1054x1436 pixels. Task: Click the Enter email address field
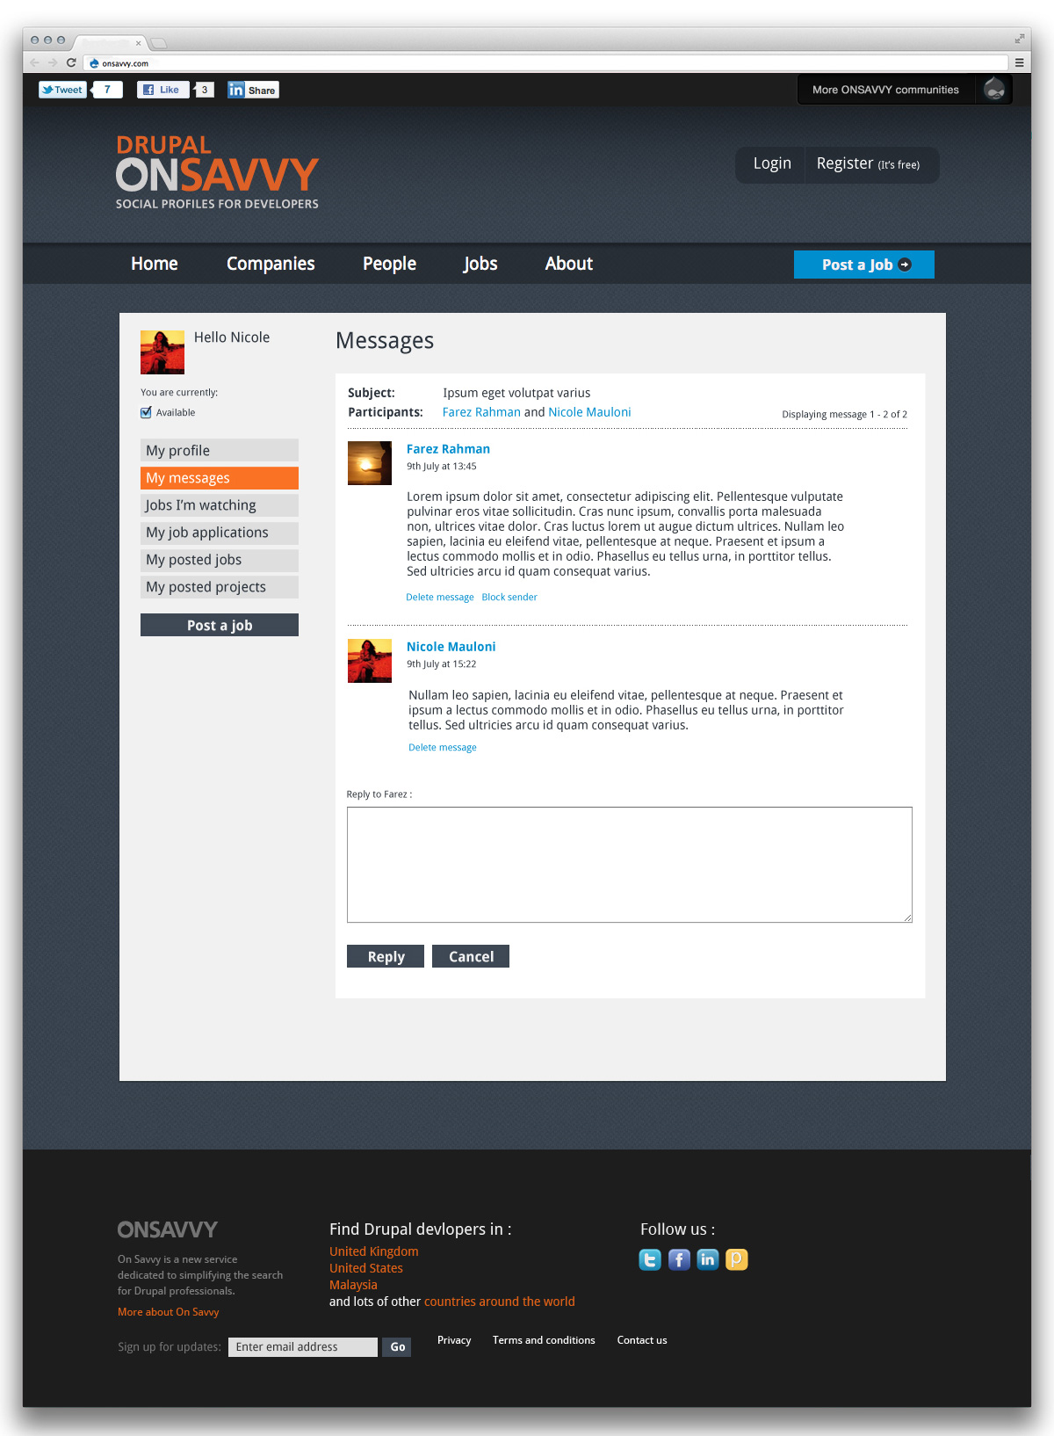[303, 1346]
